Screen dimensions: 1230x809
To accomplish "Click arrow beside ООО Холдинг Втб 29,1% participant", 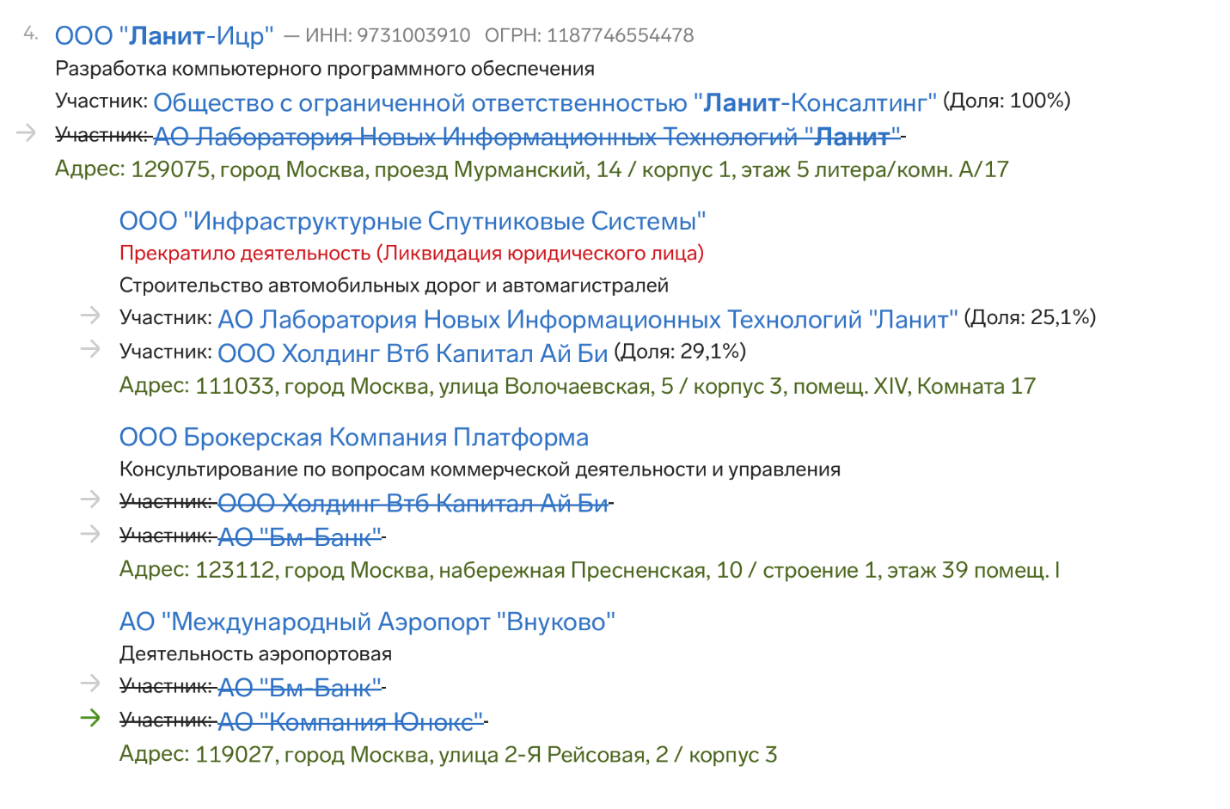I will [90, 349].
